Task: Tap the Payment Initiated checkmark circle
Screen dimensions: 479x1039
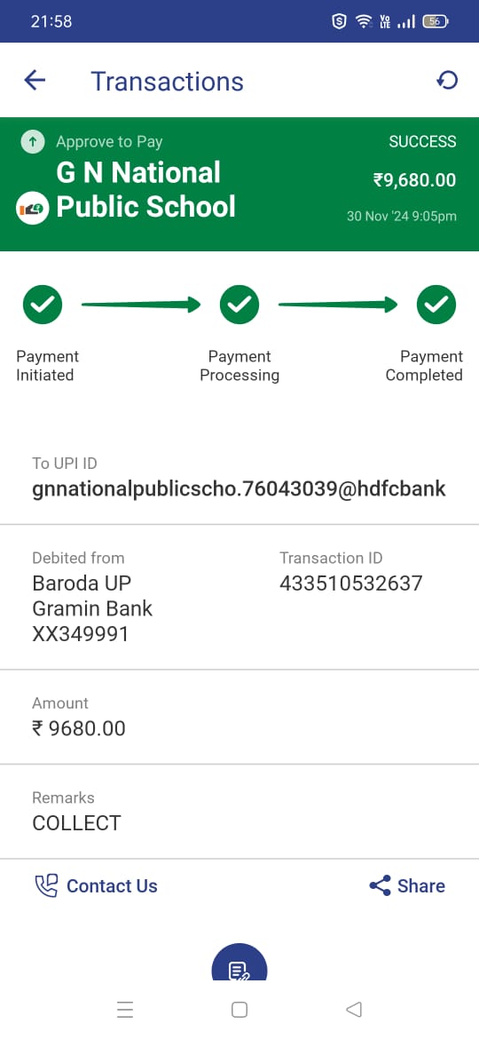Action: coord(43,305)
